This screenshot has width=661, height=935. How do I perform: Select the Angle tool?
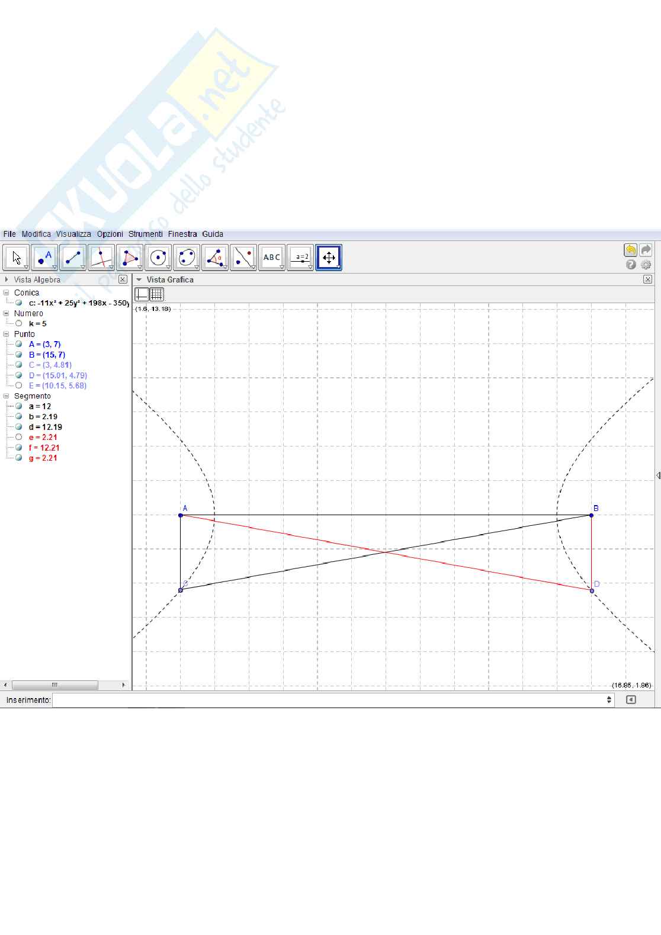click(x=214, y=258)
